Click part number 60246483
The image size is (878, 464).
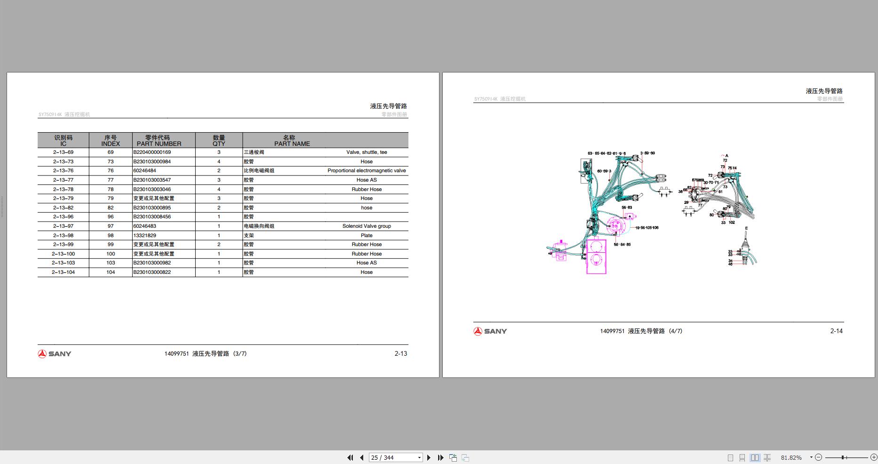tap(144, 226)
